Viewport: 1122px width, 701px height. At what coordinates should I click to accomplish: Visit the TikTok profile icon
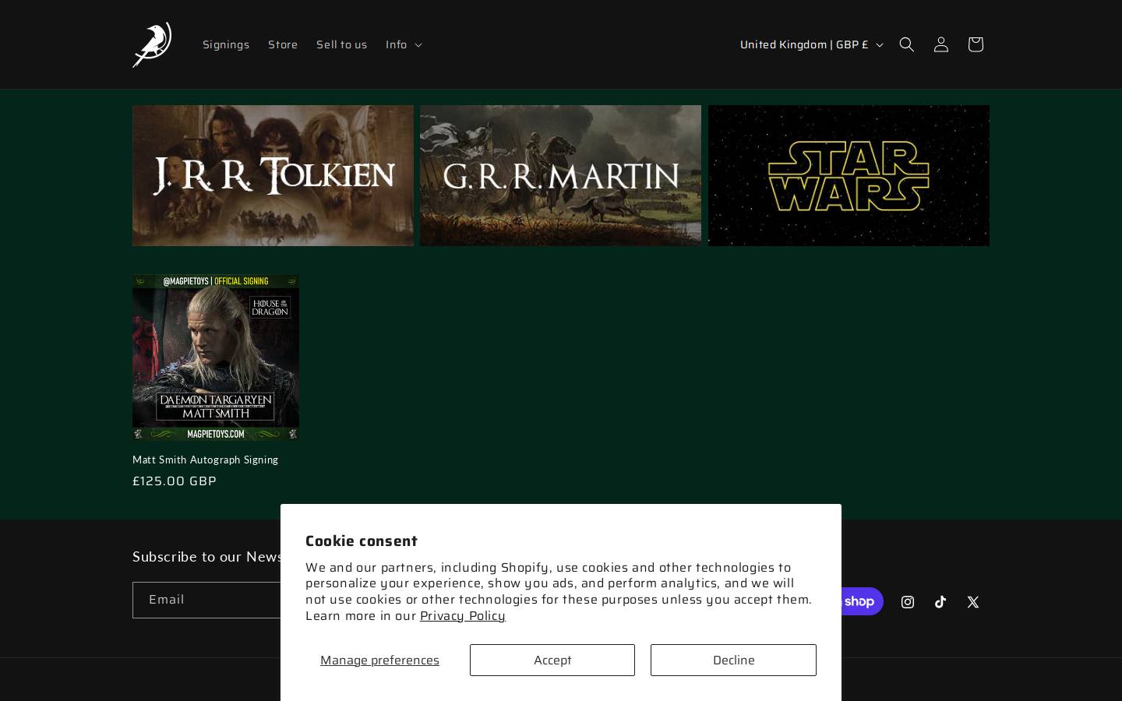[x=940, y=602]
